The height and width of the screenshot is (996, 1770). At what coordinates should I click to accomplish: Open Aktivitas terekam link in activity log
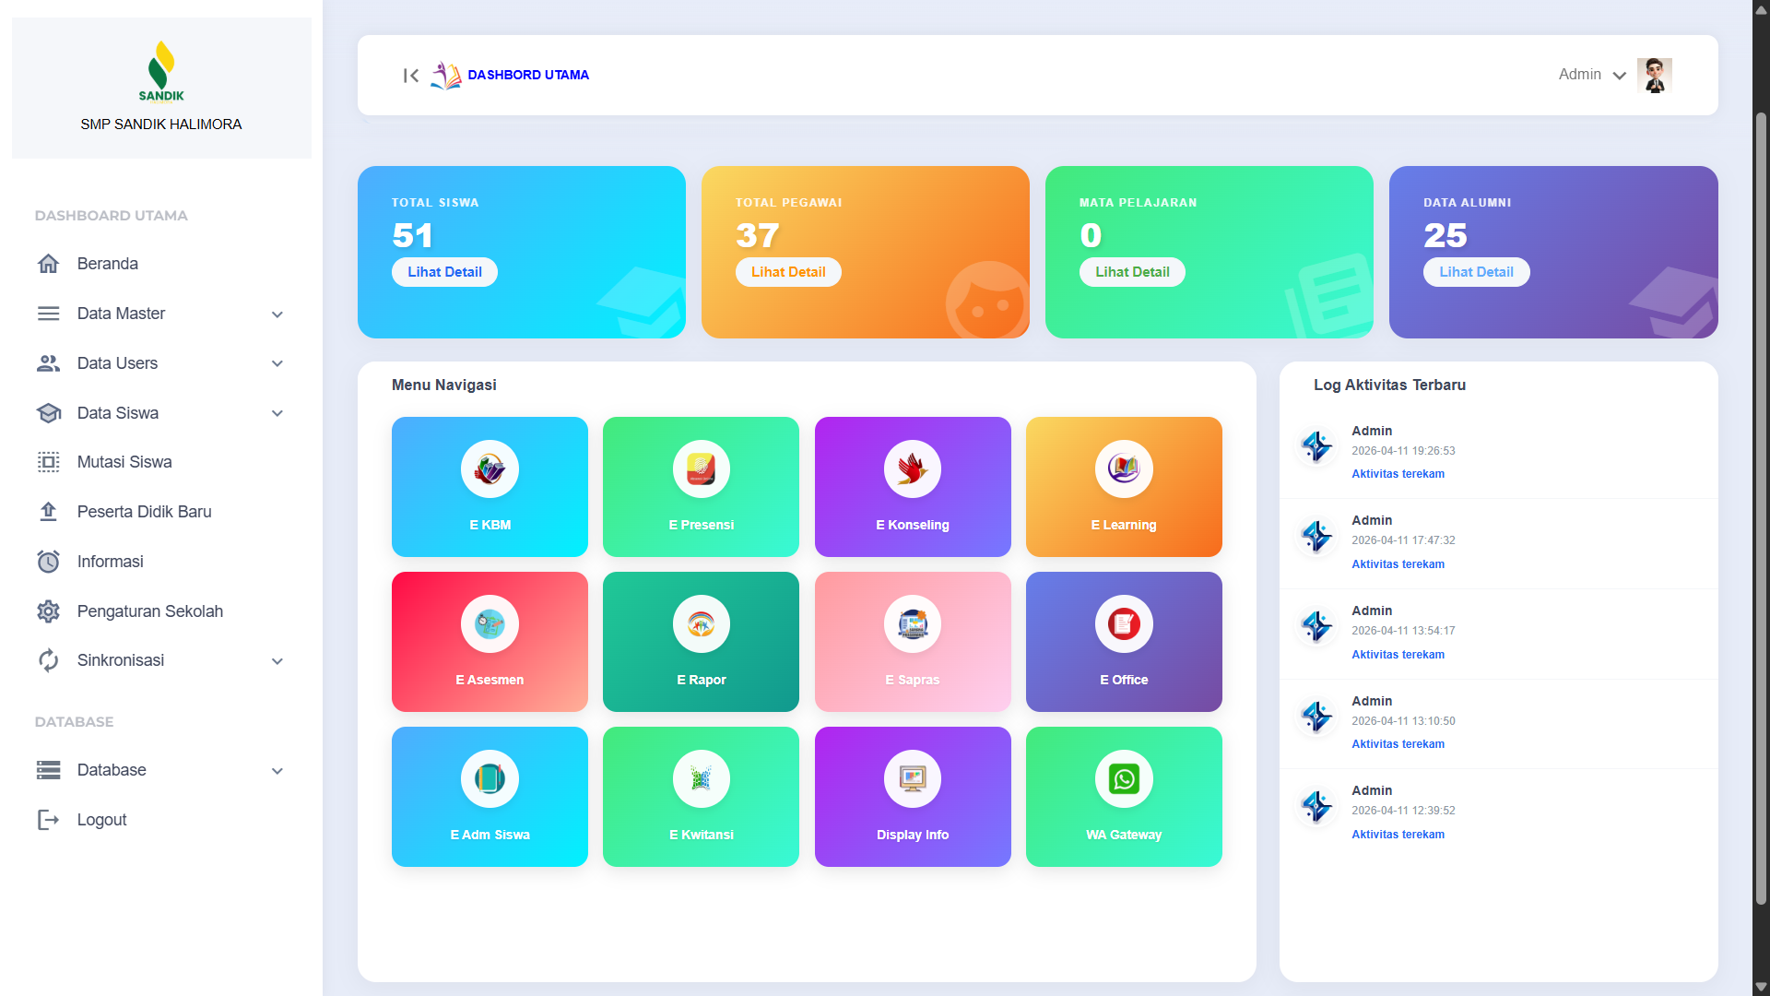[x=1398, y=473]
